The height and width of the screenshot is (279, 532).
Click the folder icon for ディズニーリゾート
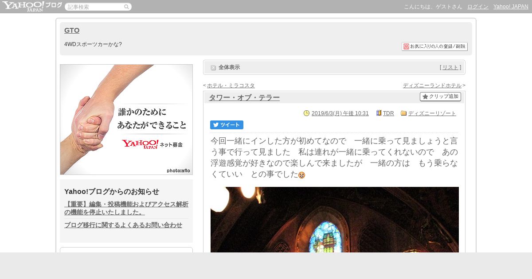[404, 113]
